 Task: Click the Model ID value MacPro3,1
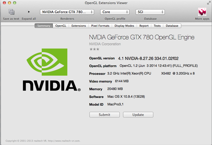pyautogui.click(x=115, y=104)
